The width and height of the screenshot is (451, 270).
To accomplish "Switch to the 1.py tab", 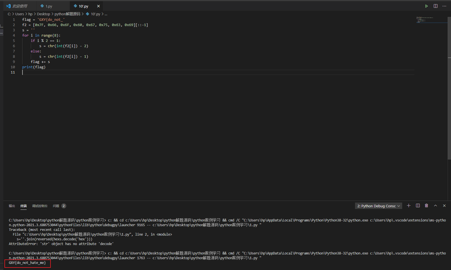I will click(49, 6).
